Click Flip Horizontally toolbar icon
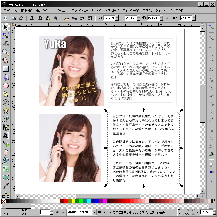The width and height of the screenshot is (217, 217). [48, 18]
